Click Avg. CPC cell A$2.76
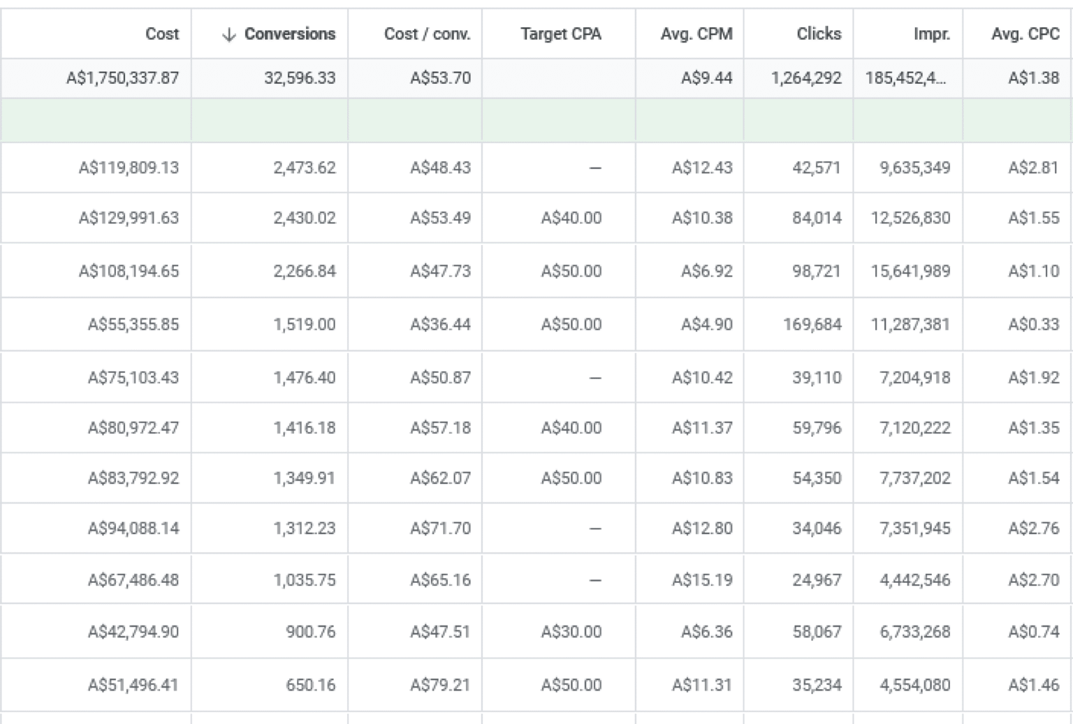 click(x=1033, y=529)
